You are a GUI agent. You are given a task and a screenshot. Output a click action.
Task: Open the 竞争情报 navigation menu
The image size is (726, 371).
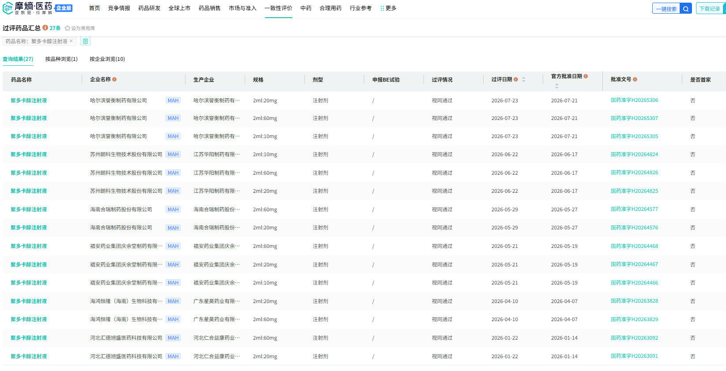point(119,8)
